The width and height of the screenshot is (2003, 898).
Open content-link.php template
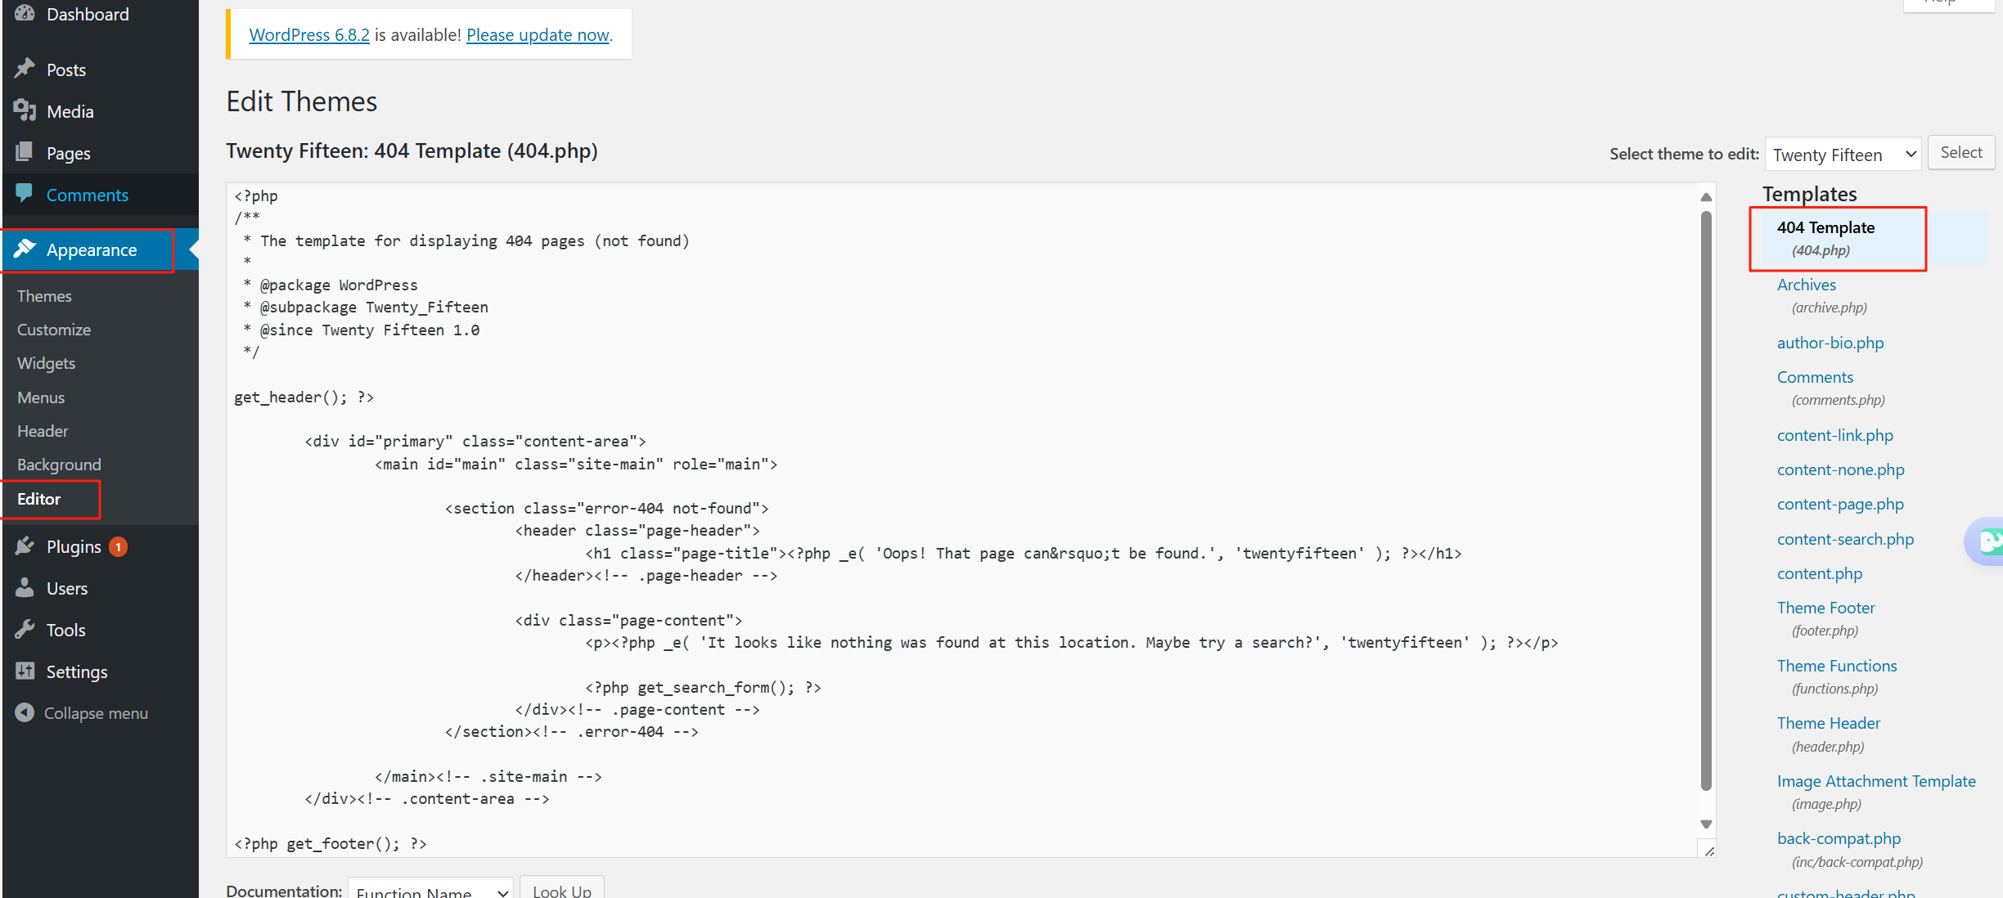(x=1835, y=435)
